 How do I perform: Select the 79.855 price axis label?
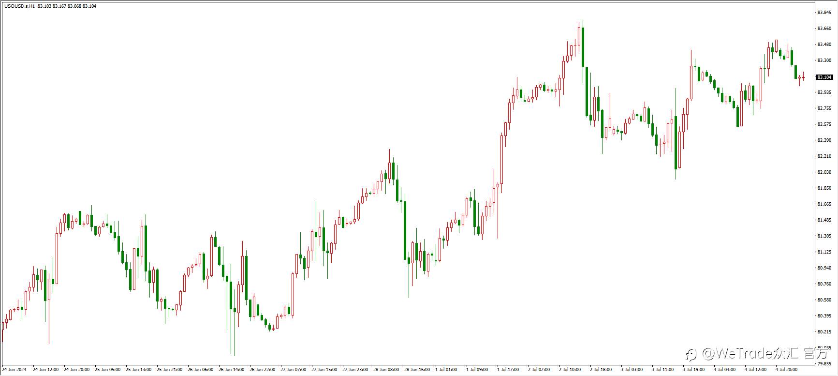pyautogui.click(x=824, y=364)
